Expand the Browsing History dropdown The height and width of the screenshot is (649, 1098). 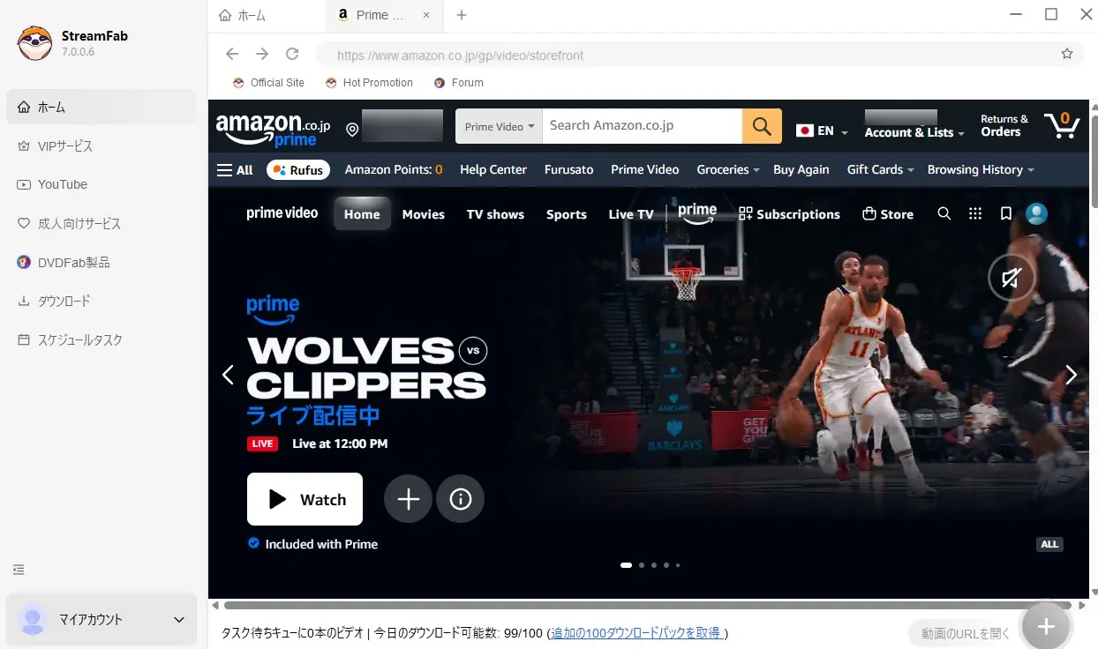pos(981,169)
